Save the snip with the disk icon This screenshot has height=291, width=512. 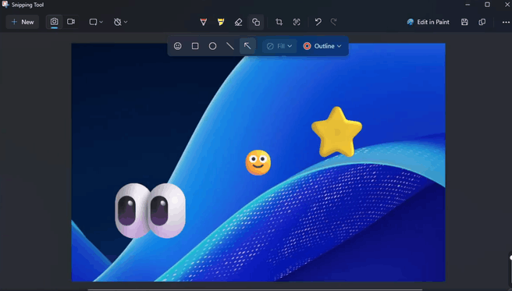coord(464,22)
